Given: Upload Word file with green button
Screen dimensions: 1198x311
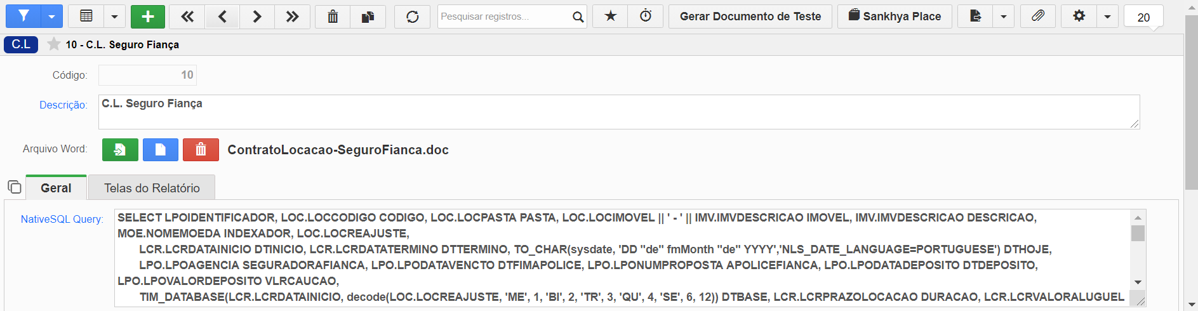Looking at the screenshot, I should tap(120, 150).
